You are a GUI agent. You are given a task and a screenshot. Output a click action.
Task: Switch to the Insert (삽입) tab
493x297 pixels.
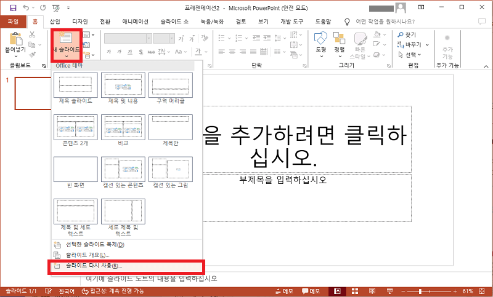click(x=55, y=22)
